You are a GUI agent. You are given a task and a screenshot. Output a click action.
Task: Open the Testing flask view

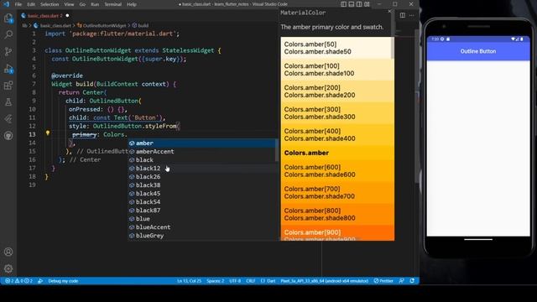click(x=8, y=102)
